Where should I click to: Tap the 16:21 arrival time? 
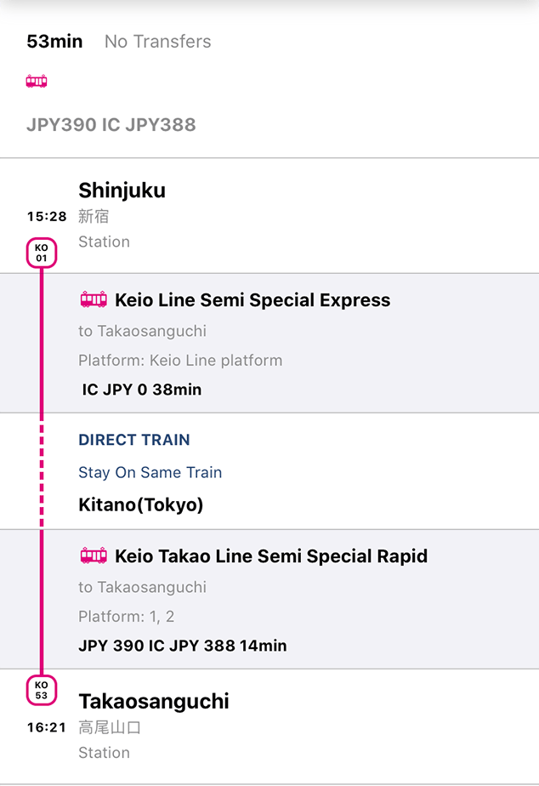tap(47, 727)
